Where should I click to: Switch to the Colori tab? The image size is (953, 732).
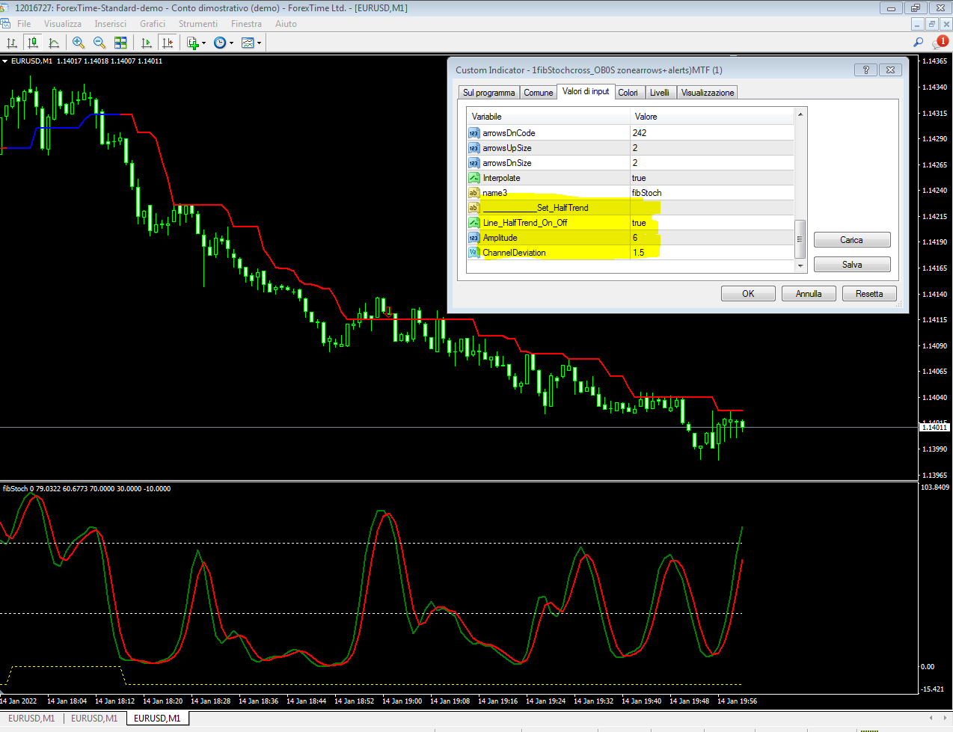click(x=628, y=93)
